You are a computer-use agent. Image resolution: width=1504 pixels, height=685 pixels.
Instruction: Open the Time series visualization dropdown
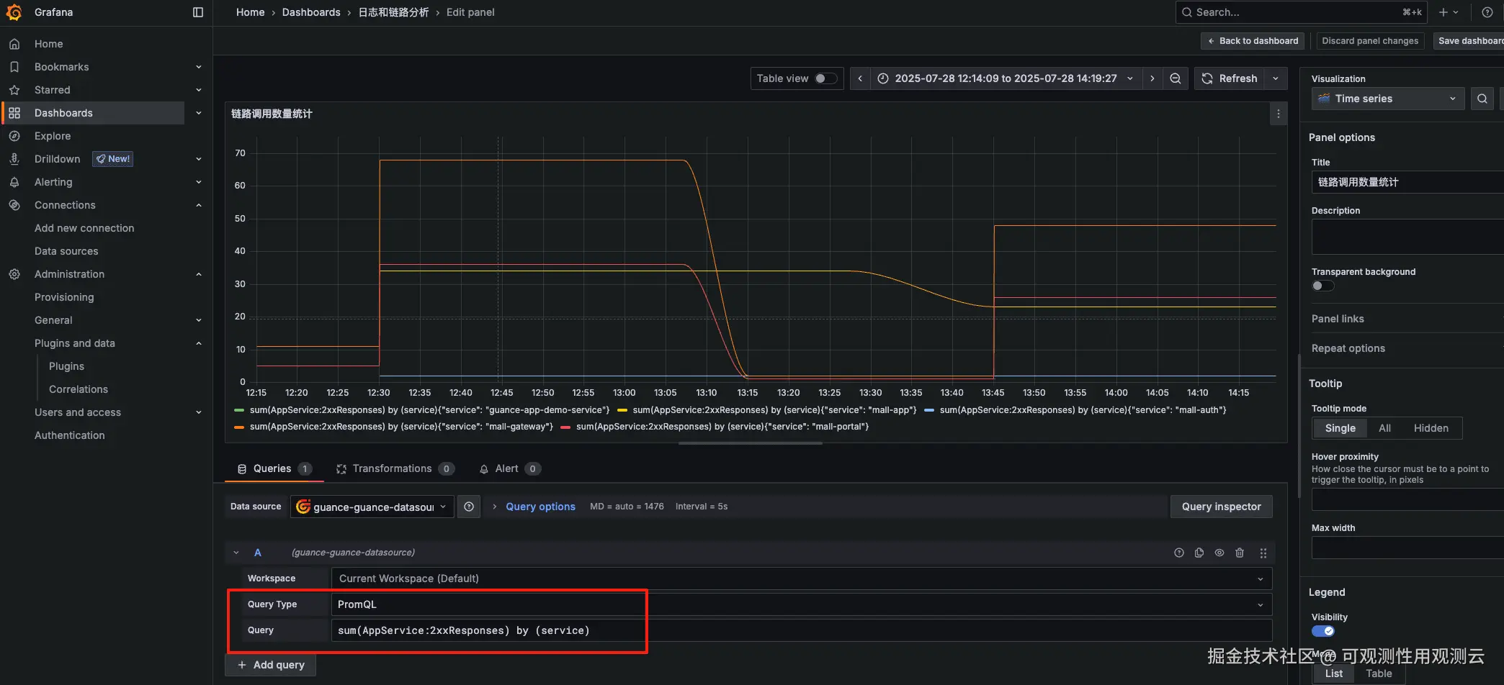coord(1387,99)
